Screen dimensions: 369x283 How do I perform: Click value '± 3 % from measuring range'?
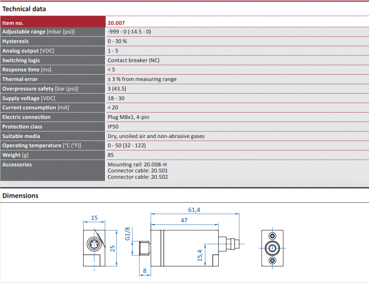click(x=142, y=79)
